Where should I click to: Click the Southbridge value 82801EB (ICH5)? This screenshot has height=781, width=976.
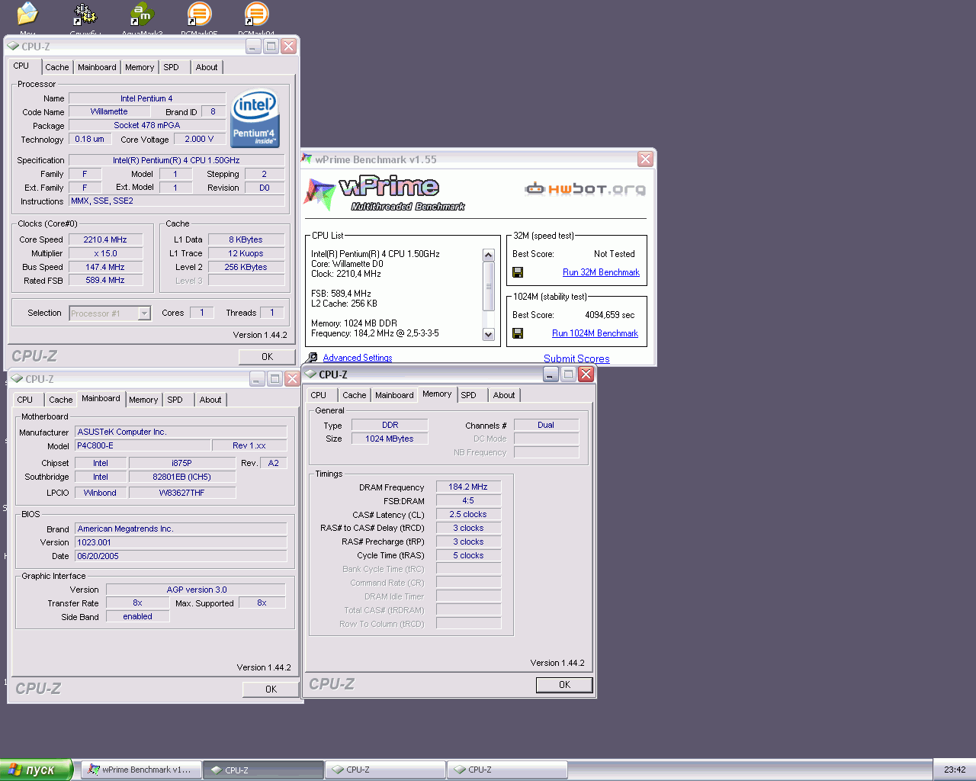182,477
